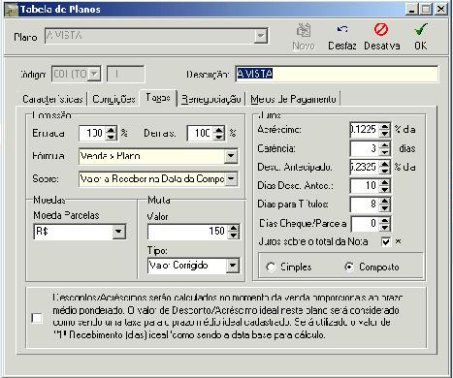Click the Acréscimo value field
Image resolution: width=453 pixels, height=378 pixels.
(x=365, y=130)
